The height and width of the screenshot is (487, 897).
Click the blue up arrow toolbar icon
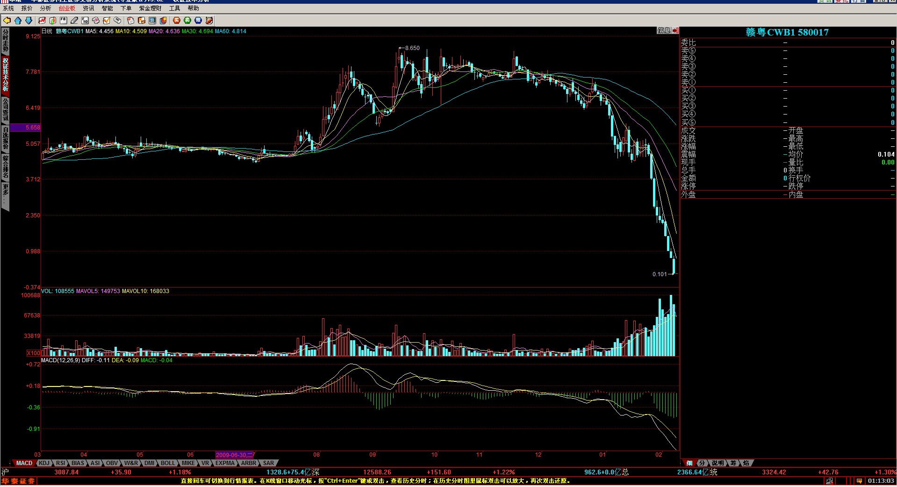[x=18, y=21]
